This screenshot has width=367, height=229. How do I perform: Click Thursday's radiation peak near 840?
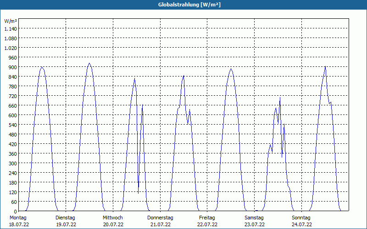pos(184,76)
